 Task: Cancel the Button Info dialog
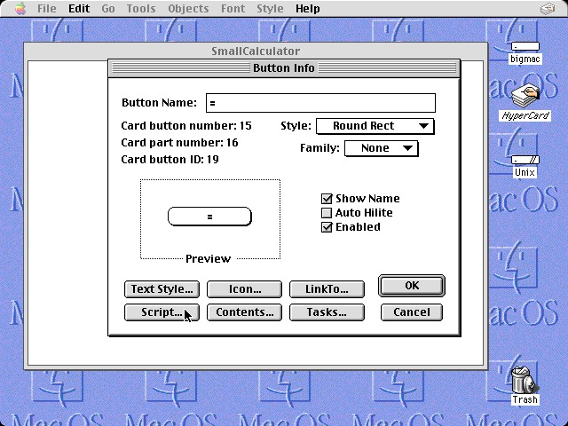412,312
